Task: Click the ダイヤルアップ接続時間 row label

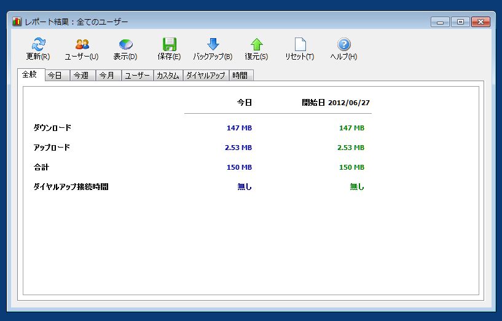Action: click(x=71, y=186)
